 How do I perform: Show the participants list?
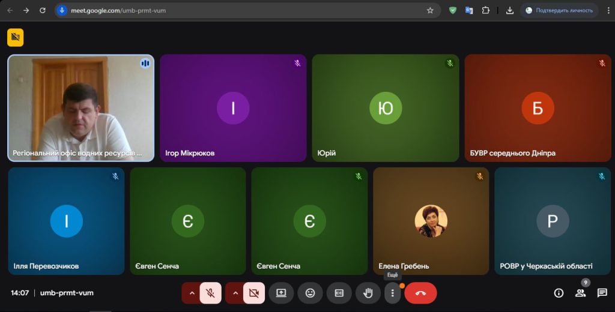click(581, 293)
